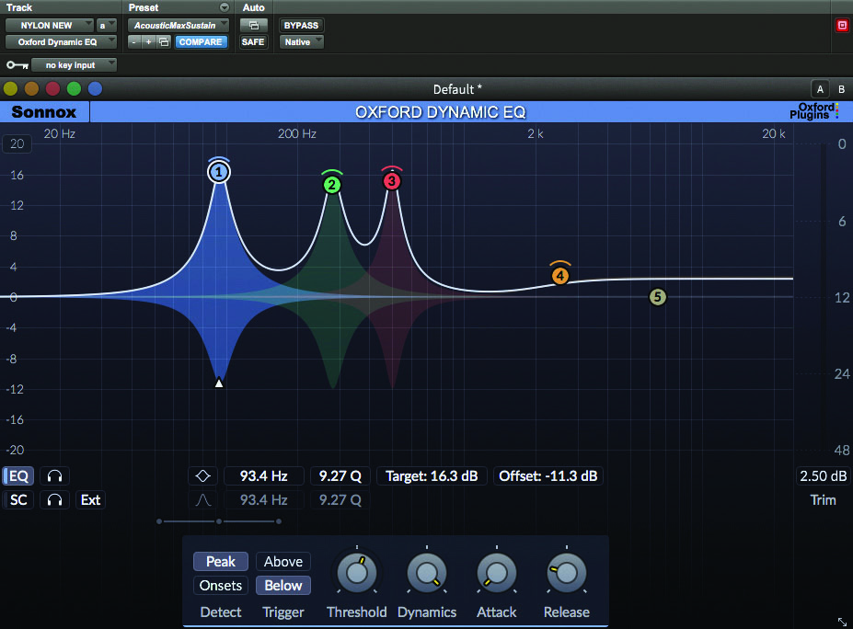Screen dimensions: 853x629
Task: Select green EQ band 2 node
Action: tap(332, 185)
